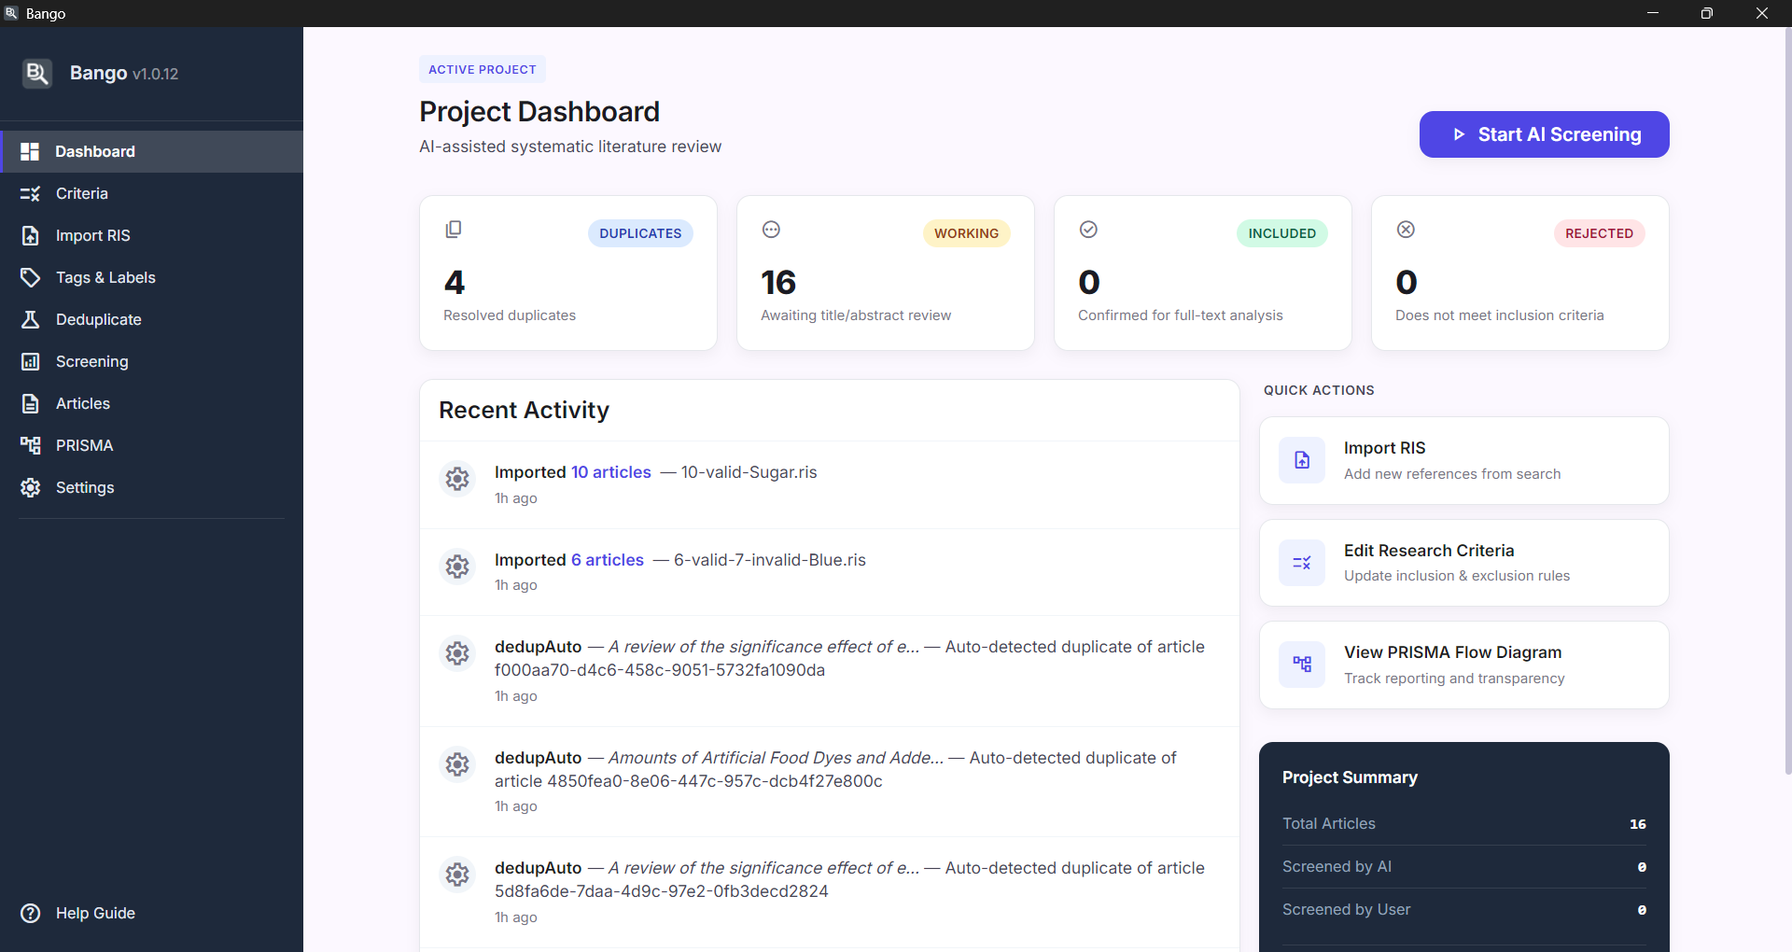This screenshot has width=1792, height=952.
Task: Click the 'Project Summary' heading
Action: tap(1350, 777)
